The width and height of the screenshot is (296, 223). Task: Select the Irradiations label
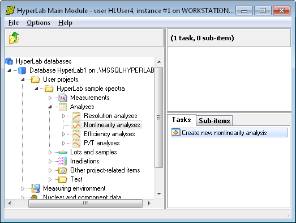85,161
